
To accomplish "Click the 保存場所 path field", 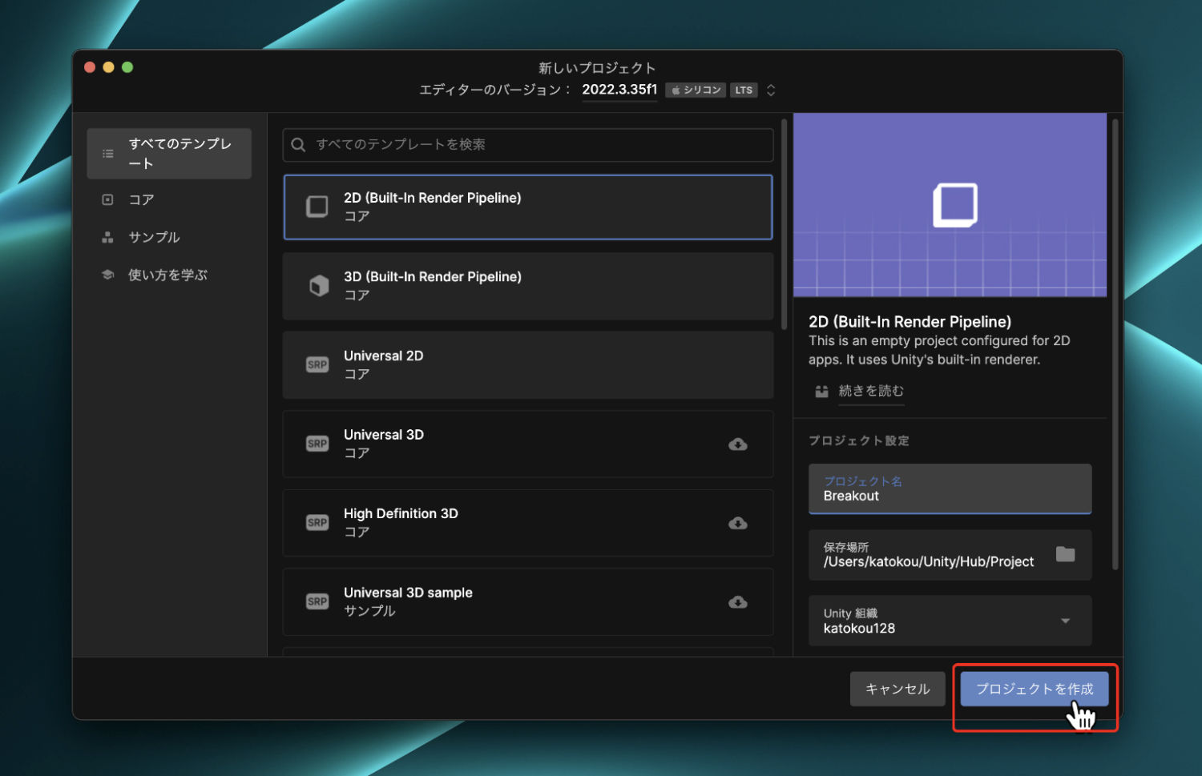I will 950,555.
